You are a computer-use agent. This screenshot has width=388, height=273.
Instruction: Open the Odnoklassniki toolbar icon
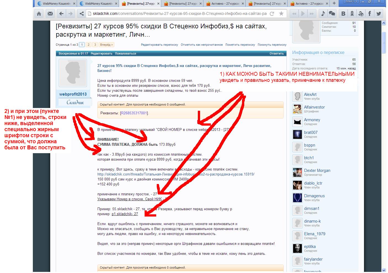click(352, 13)
